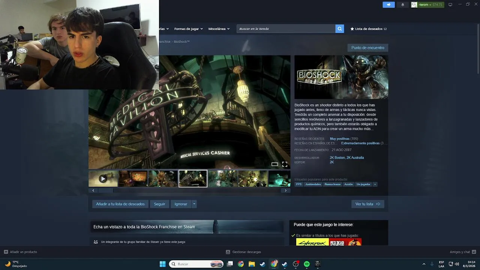This screenshot has height=270, width=480.
Task: Select the third media thumbnail
Action: tap(163, 179)
